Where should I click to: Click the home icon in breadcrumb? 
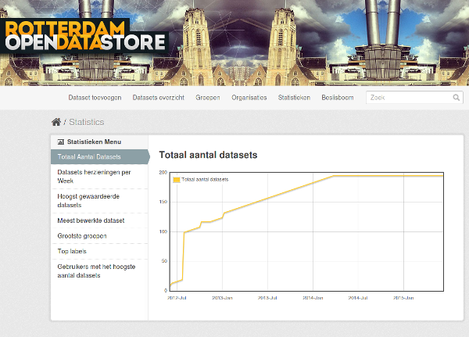click(x=56, y=122)
